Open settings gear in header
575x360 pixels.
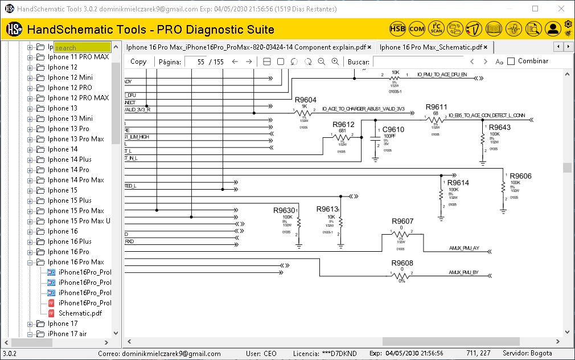(568, 24)
